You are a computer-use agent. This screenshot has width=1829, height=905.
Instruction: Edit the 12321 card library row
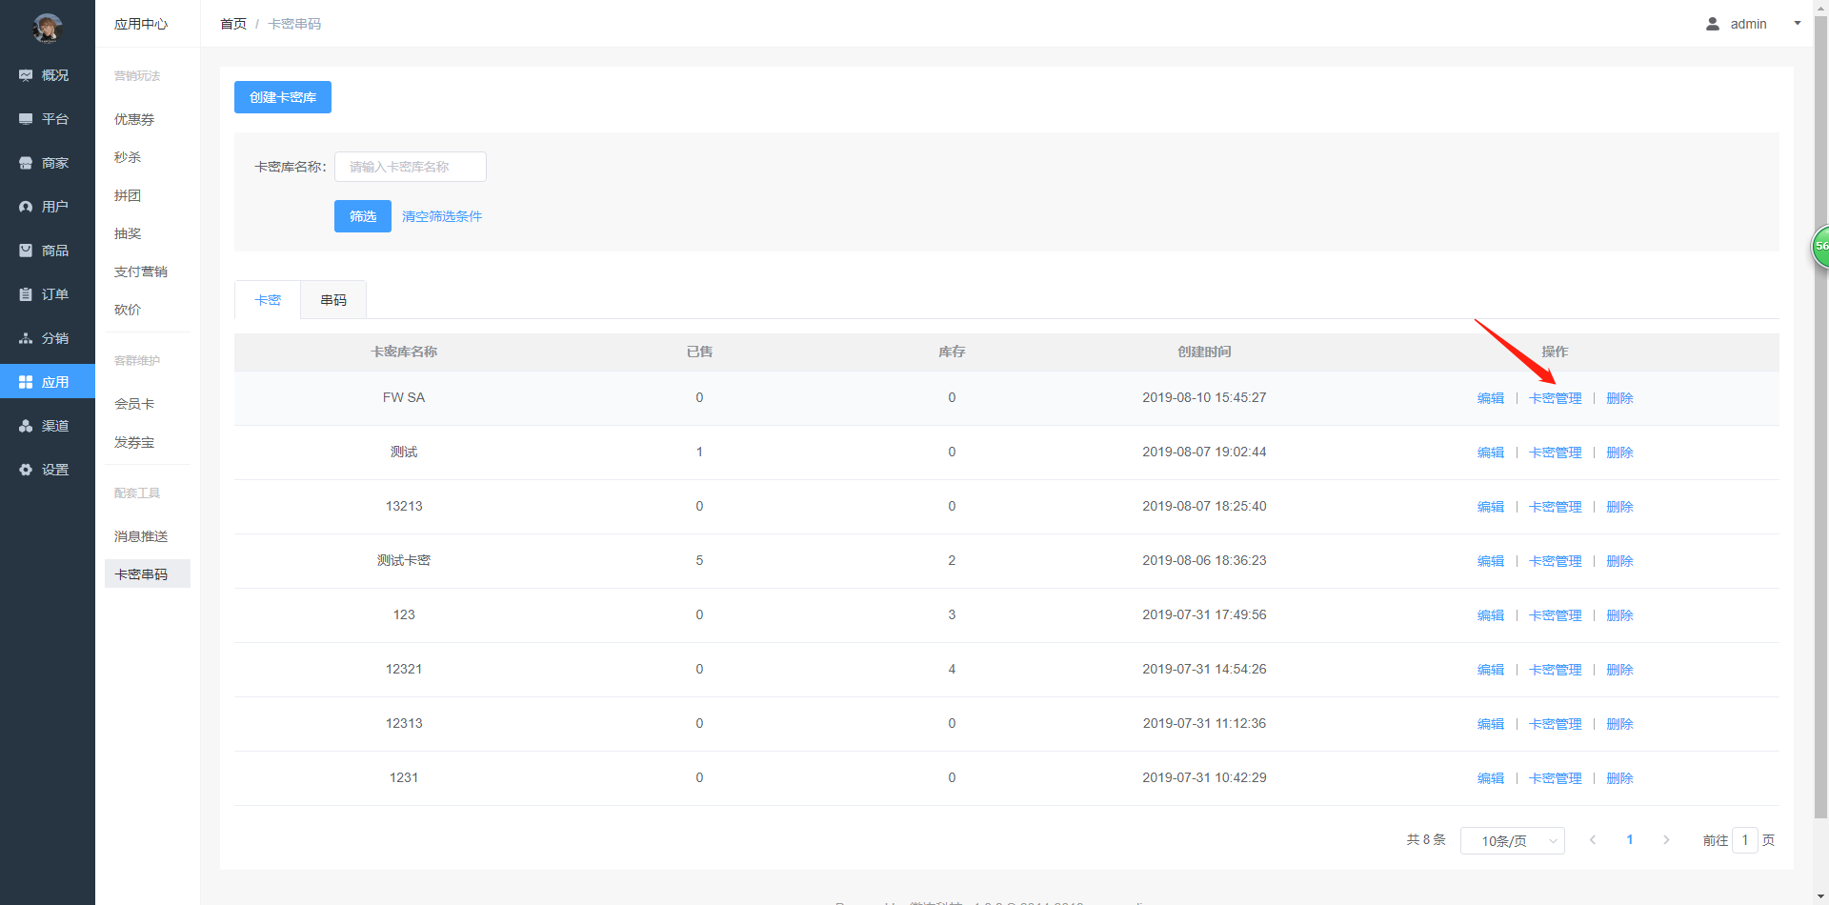(x=1490, y=670)
